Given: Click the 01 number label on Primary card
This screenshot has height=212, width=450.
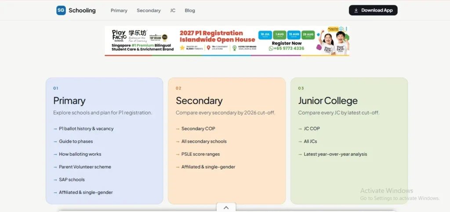Looking at the screenshot, I should pyautogui.click(x=56, y=88).
